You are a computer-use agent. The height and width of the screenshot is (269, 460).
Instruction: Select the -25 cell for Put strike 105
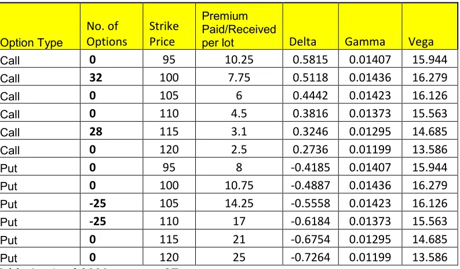point(111,203)
